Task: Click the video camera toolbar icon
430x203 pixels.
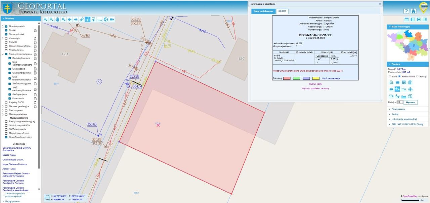Action: pyautogui.click(x=112, y=19)
